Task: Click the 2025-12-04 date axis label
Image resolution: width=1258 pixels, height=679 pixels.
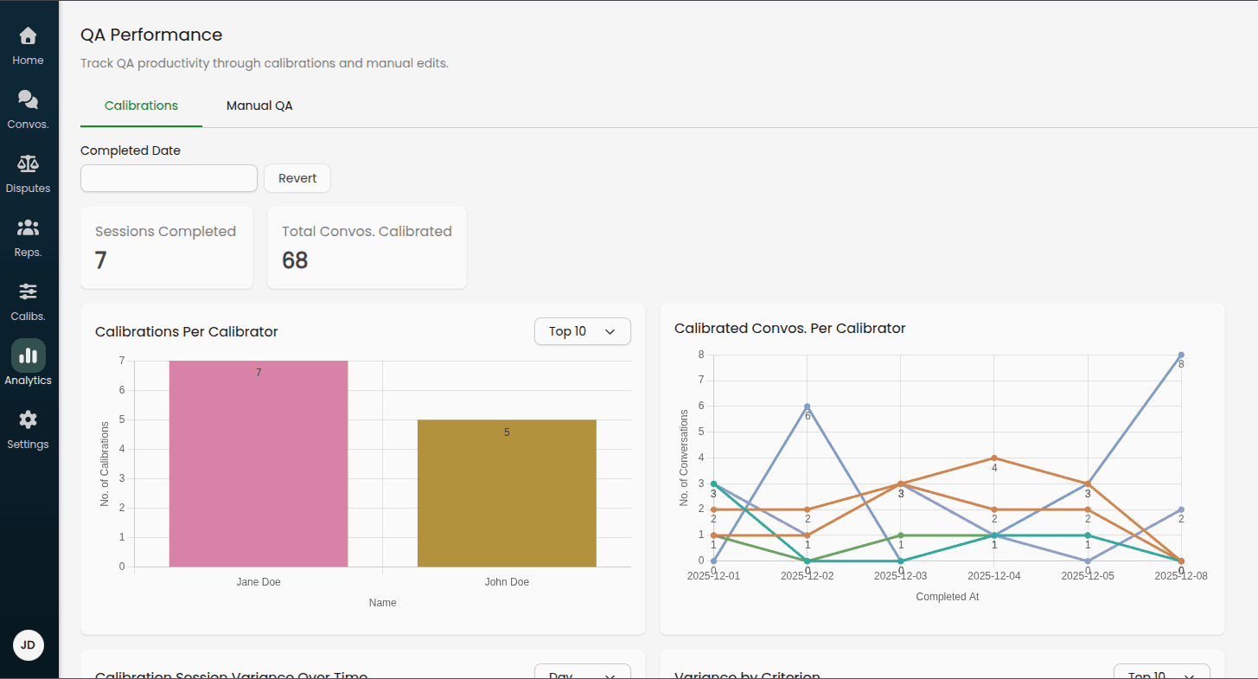Action: tap(994, 576)
